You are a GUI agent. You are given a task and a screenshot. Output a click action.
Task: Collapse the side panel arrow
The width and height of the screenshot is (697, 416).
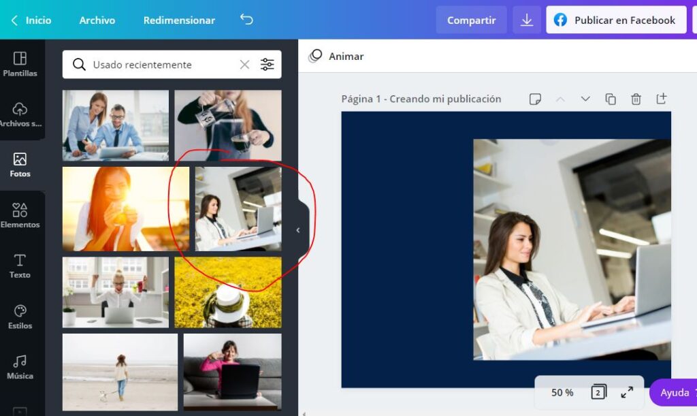[298, 230]
